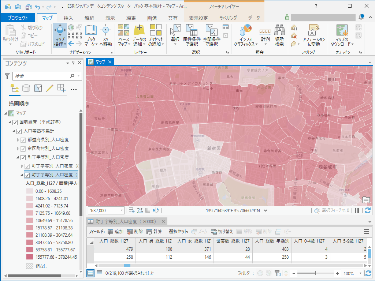The image size is (375, 281).
Task: Refresh the map view
Action: [x=367, y=210]
